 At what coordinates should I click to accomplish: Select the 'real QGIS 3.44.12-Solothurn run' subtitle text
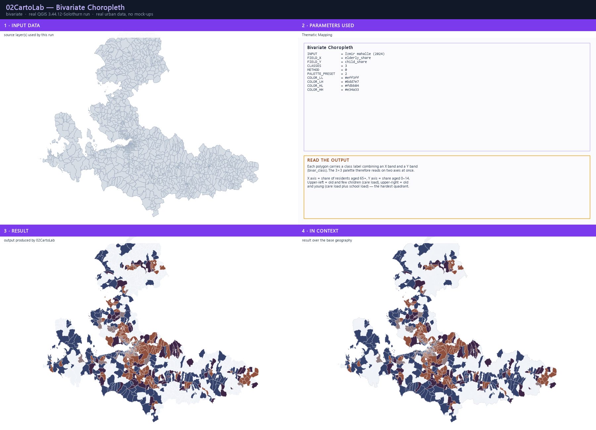(x=59, y=14)
